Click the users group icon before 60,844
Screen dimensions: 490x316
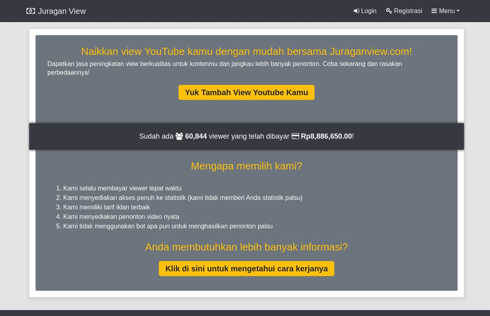[x=179, y=136]
